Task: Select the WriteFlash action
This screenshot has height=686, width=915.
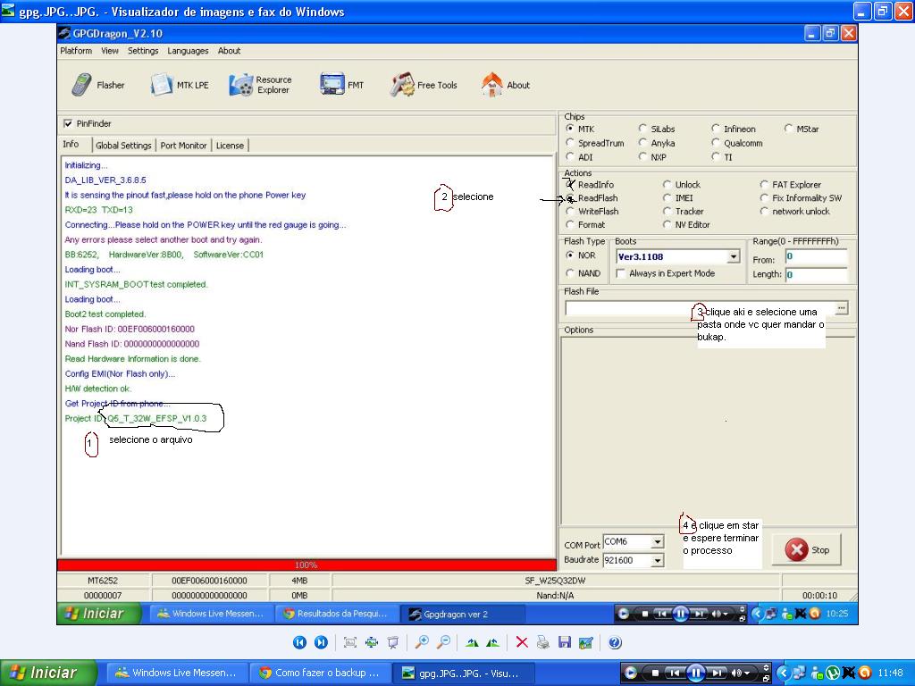Action: tap(570, 211)
